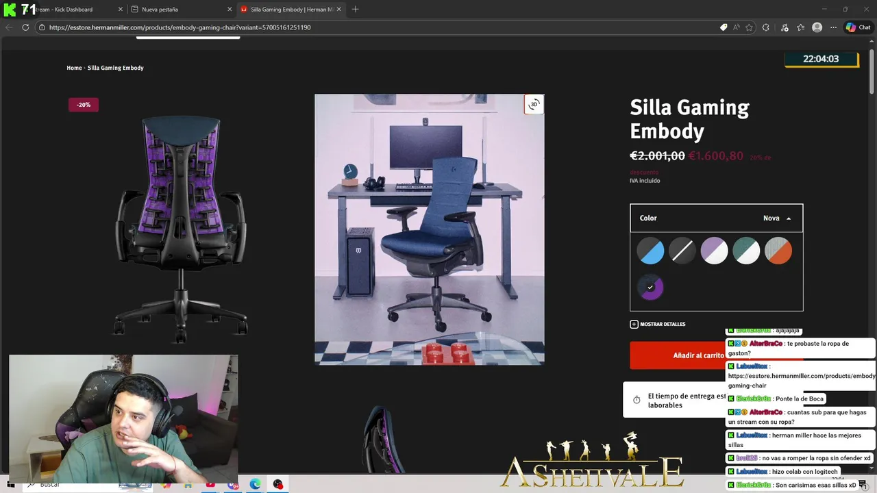This screenshot has width=877, height=493.
Task: Select the black and cyan color swatch
Action: click(x=650, y=251)
